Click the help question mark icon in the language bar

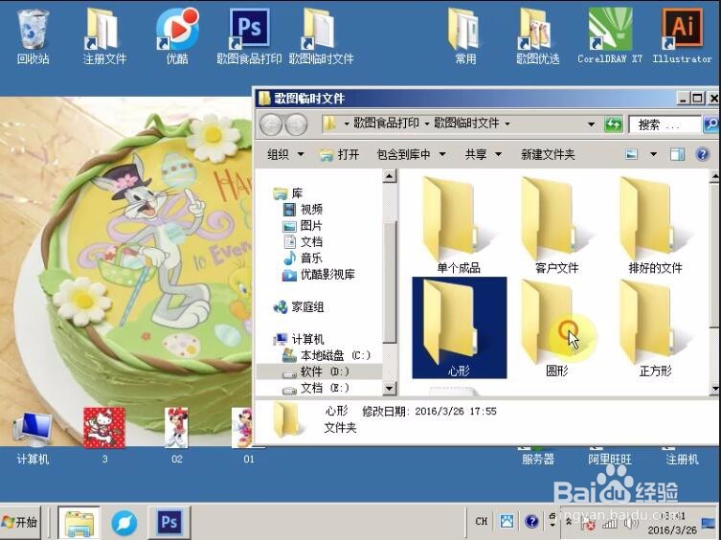(531, 522)
